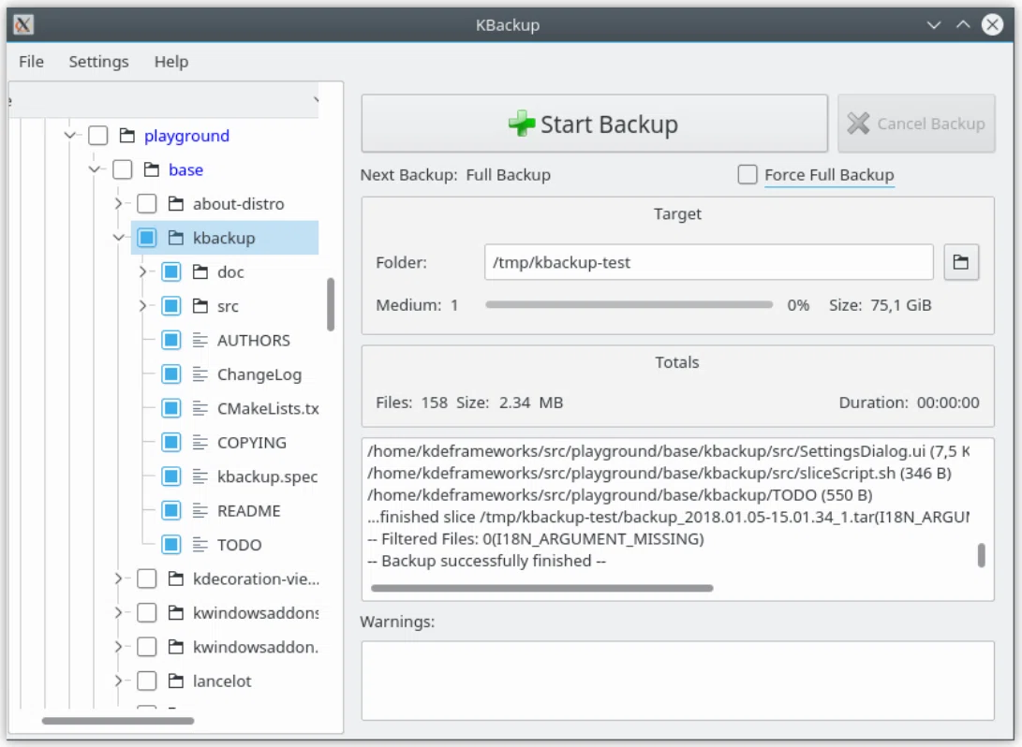Check the about-distro checkbox

(x=147, y=204)
